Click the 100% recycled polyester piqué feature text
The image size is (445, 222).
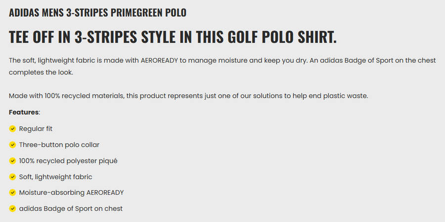pos(68,161)
